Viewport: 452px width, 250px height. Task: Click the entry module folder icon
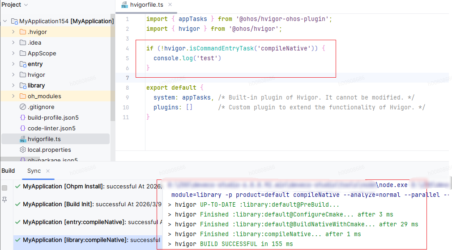point(23,64)
